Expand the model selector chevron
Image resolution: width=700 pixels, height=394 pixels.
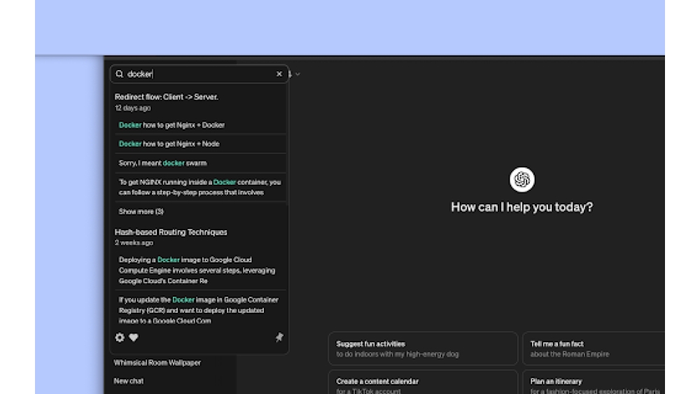click(297, 74)
